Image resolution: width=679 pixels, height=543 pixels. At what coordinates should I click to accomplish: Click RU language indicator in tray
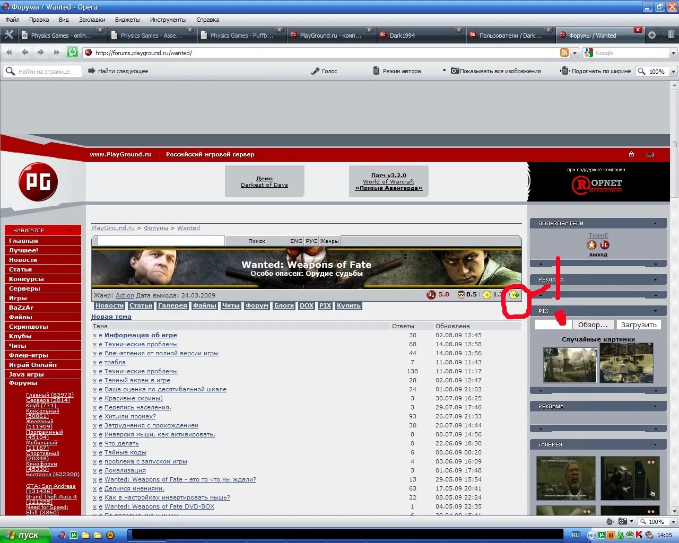click(x=576, y=535)
